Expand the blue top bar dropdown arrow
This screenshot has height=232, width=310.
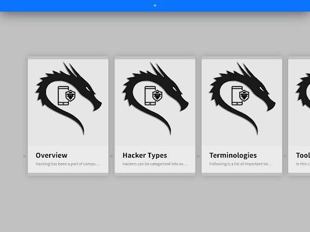point(155,6)
